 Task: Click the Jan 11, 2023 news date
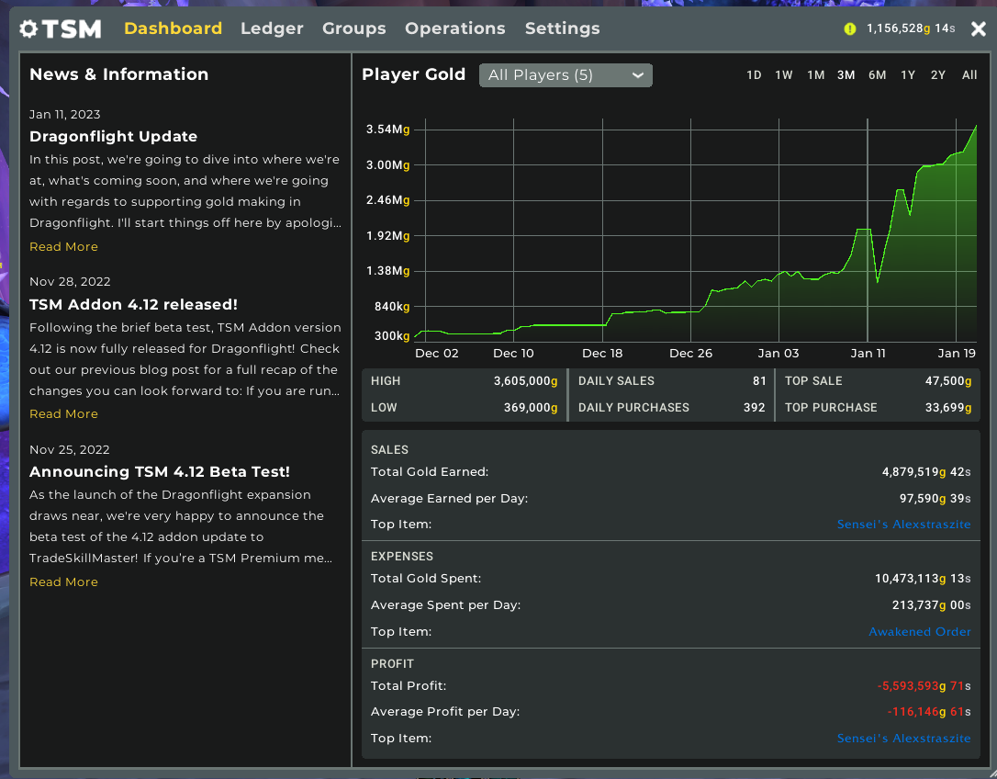point(65,115)
